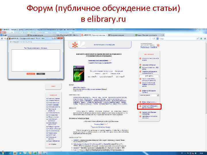
Task: Open 'Начальная страница' in left navigation
Action: [54, 98]
